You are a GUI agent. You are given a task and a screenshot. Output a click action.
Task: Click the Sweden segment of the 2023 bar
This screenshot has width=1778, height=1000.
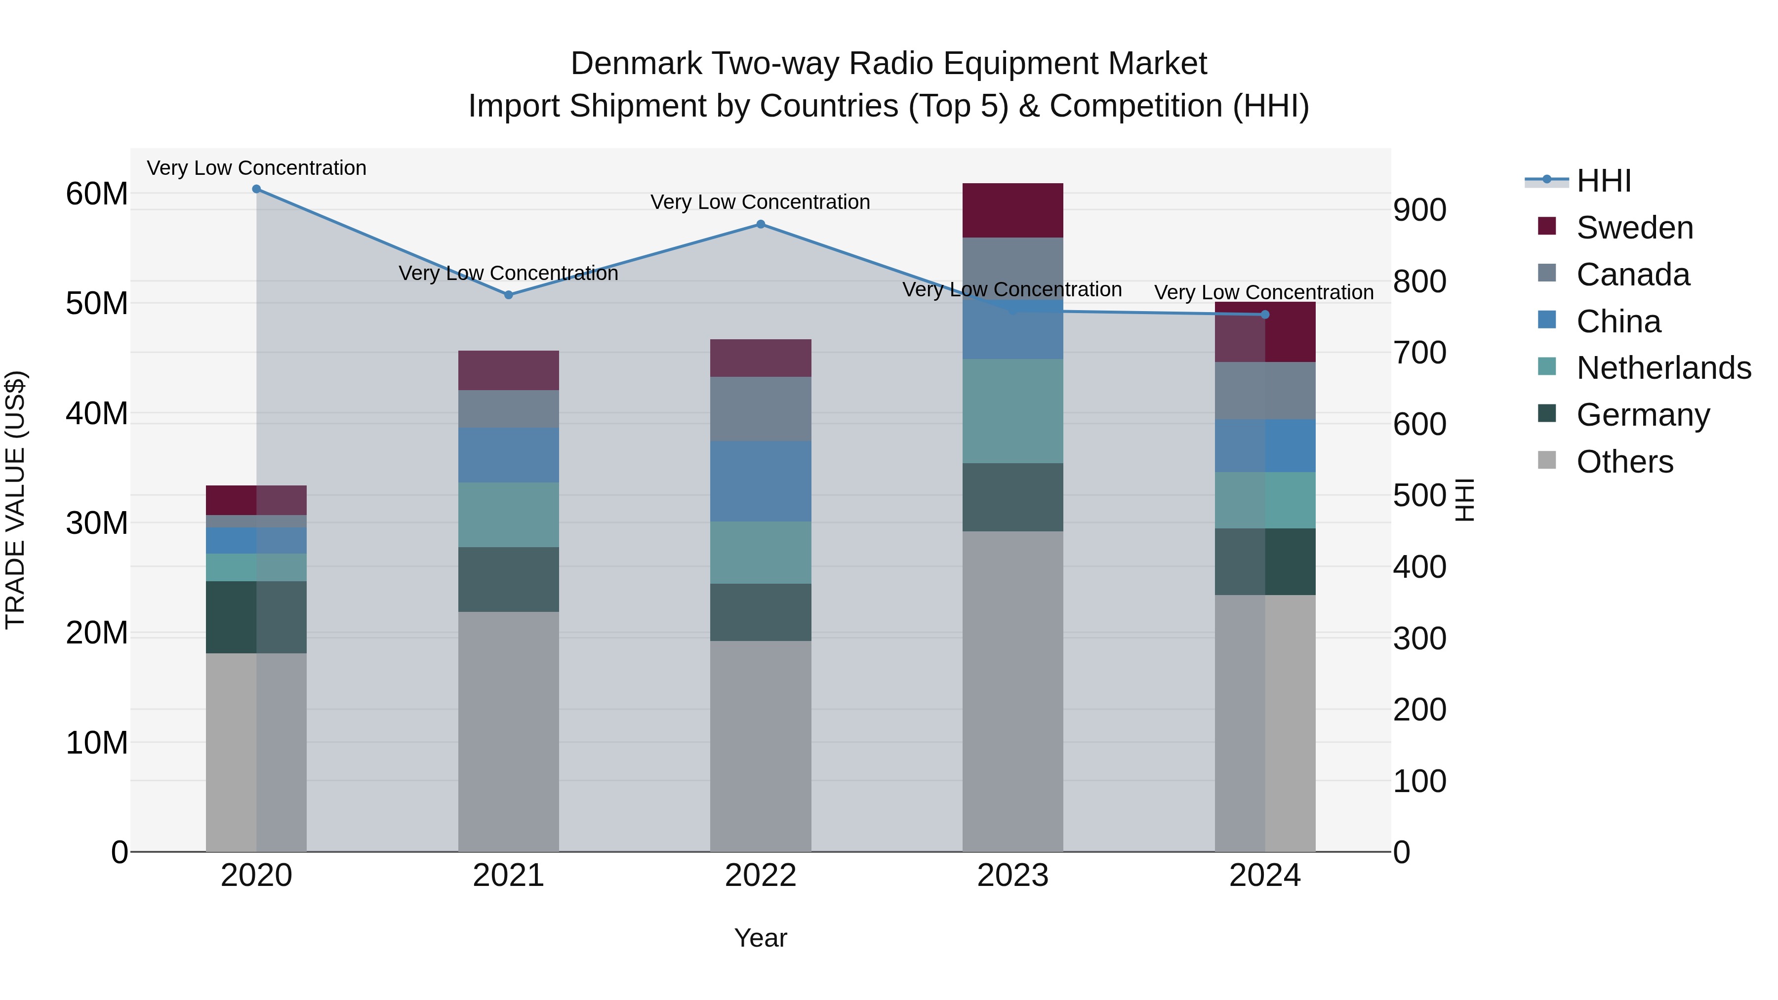pos(1012,210)
